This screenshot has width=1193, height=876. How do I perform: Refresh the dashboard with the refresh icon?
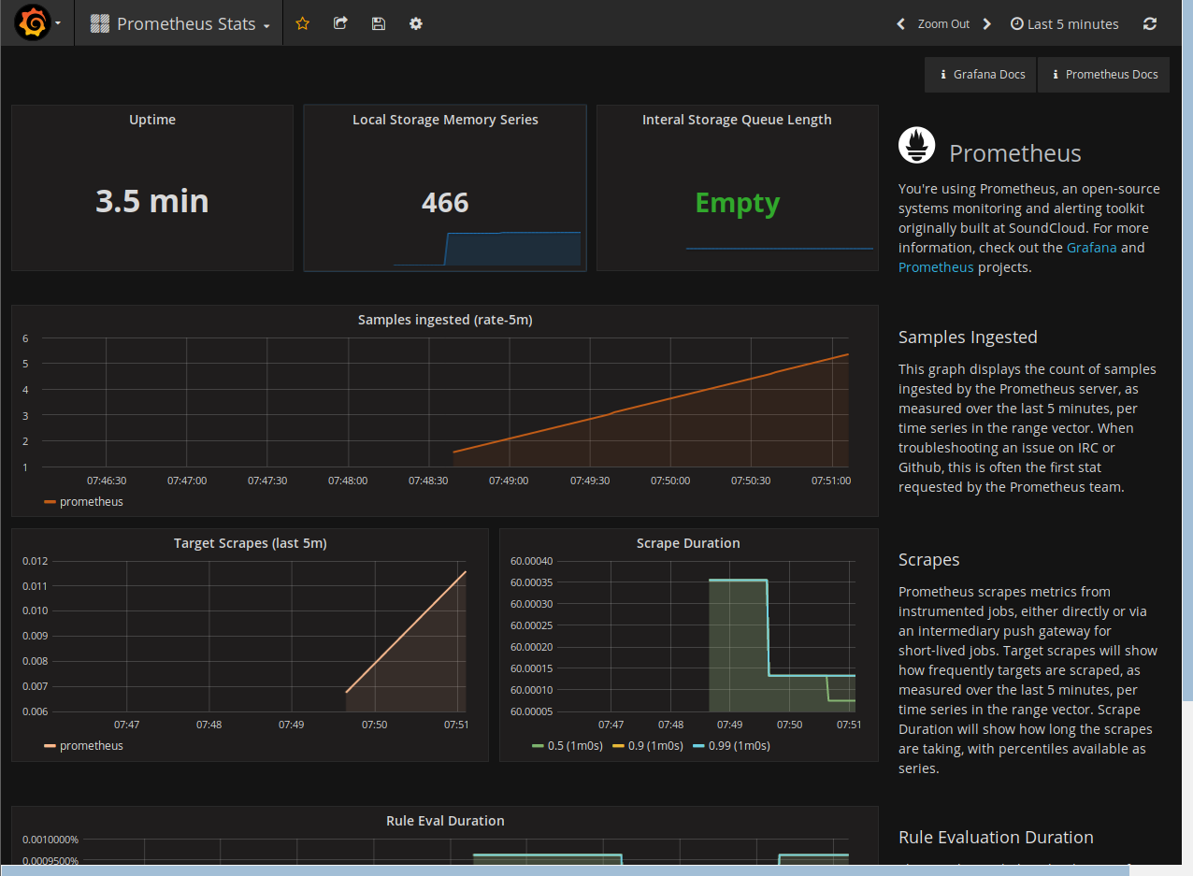click(x=1149, y=23)
